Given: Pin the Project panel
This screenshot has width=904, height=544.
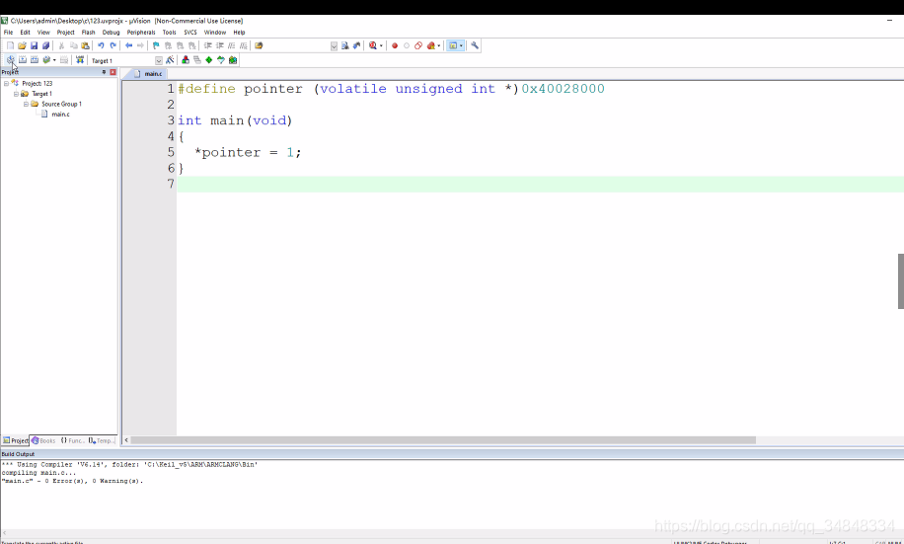Looking at the screenshot, I should coord(104,72).
